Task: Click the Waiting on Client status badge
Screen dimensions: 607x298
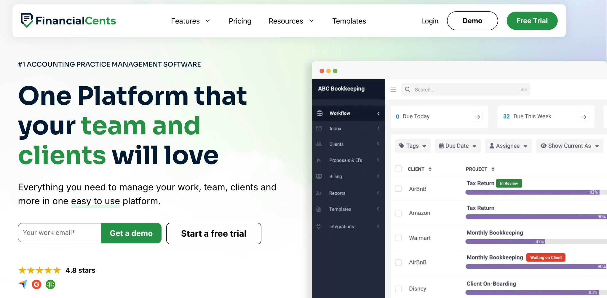Action: pos(546,257)
